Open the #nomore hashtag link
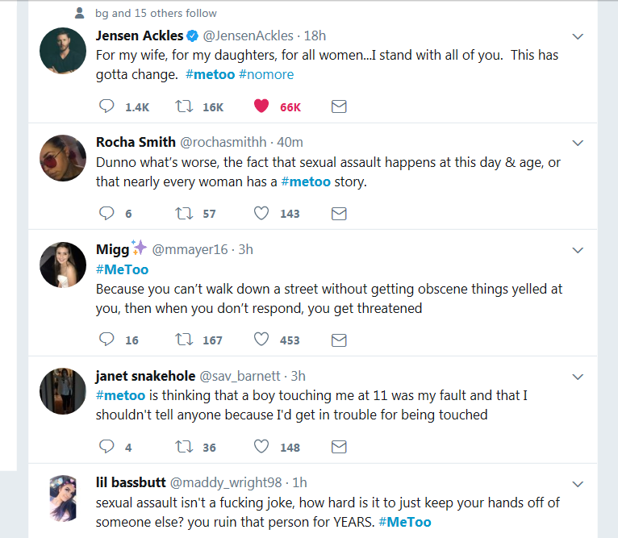The width and height of the screenshot is (618, 538). coord(266,74)
